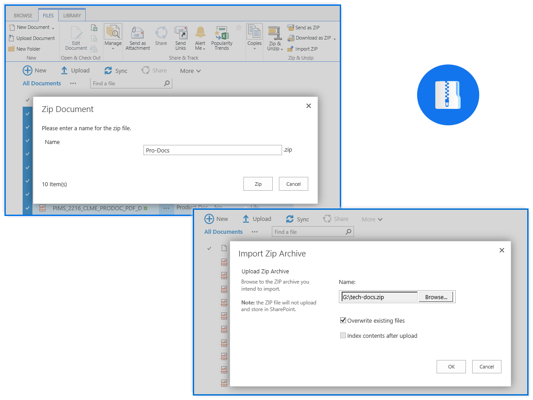Click the Find a file box in the Import Zip window
Screen dimensions: 533x400
coord(313,232)
